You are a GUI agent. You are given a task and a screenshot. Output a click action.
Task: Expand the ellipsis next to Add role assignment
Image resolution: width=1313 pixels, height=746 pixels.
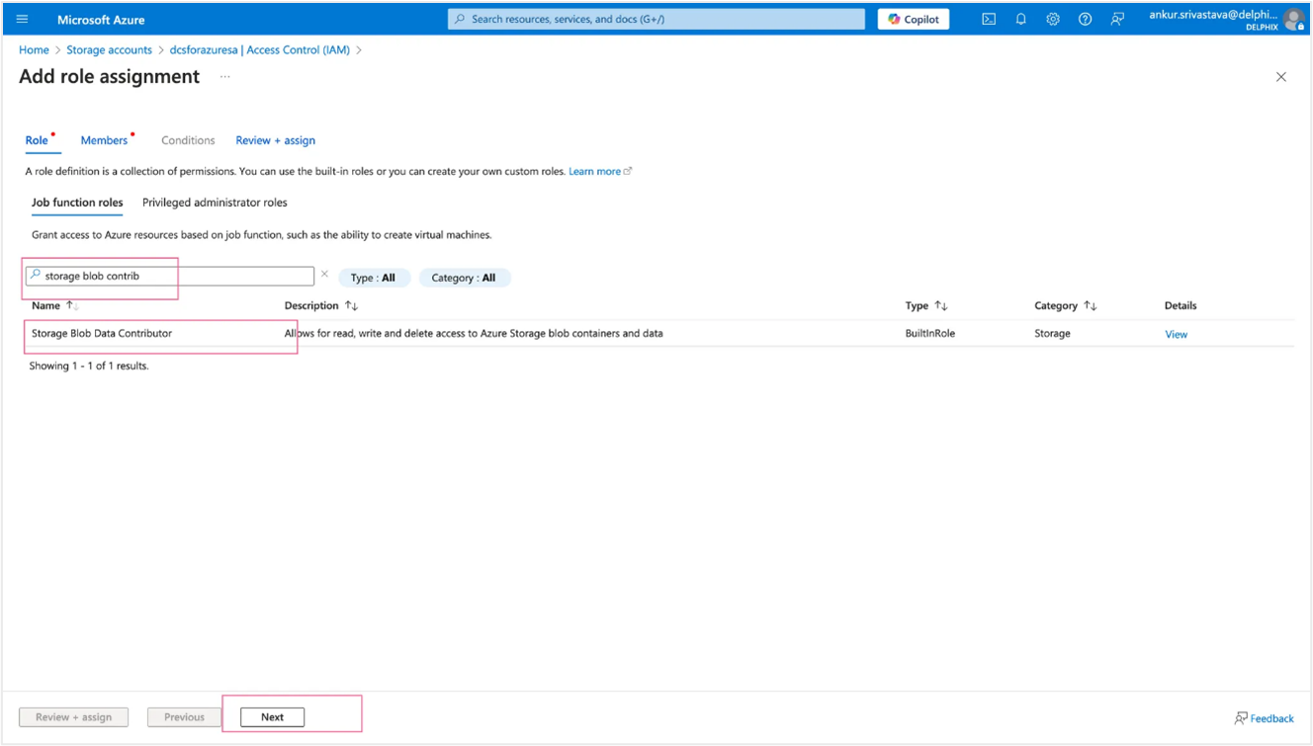point(224,76)
